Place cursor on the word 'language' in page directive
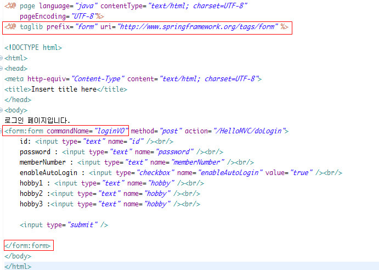This screenshot has height=270, width=379. tap(54, 6)
